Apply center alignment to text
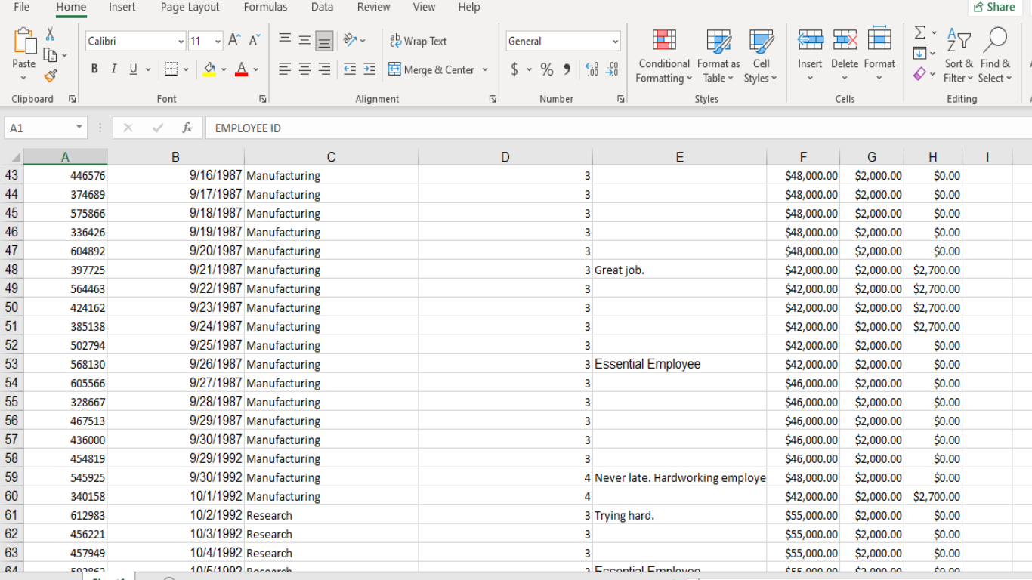Image resolution: width=1032 pixels, height=580 pixels. [x=303, y=69]
